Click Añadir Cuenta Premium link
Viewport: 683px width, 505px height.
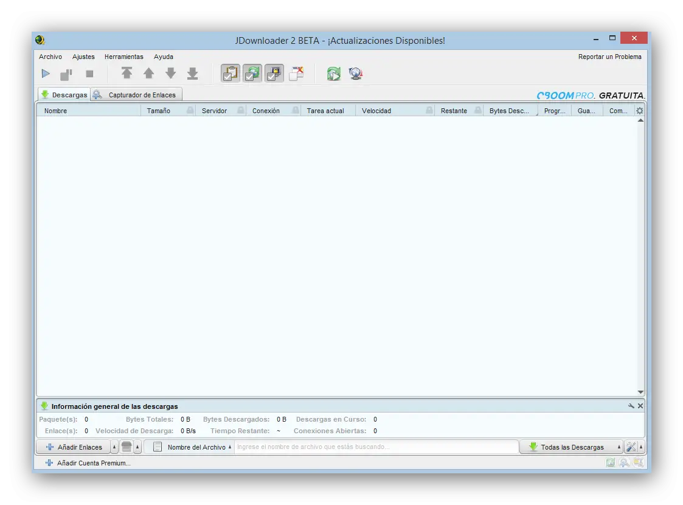(88, 463)
